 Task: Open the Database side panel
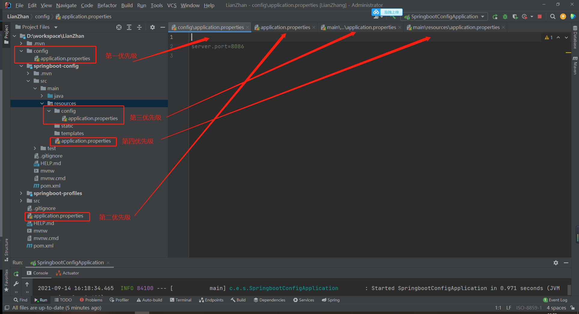point(575,37)
